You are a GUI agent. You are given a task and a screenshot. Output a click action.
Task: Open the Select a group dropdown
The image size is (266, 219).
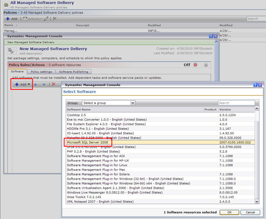click(x=108, y=103)
